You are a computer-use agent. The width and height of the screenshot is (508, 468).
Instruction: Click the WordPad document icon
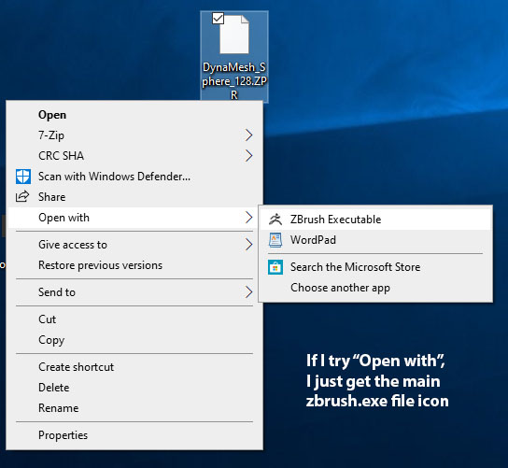275,240
